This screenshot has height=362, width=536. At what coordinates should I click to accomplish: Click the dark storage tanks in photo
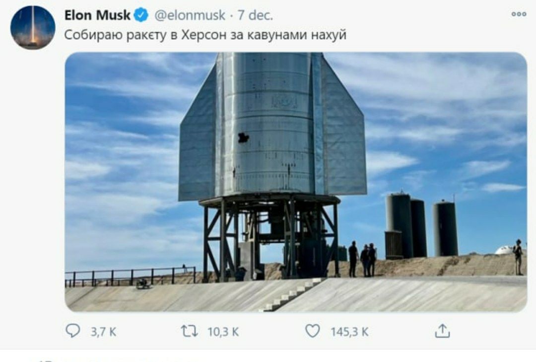421,226
